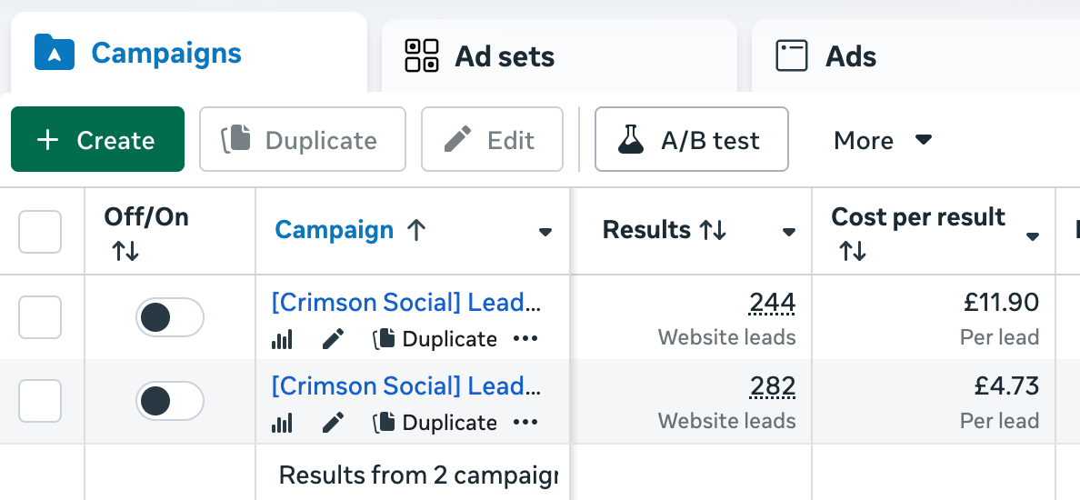
Task: Check the select-all campaigns checkbox
Action: 40,232
